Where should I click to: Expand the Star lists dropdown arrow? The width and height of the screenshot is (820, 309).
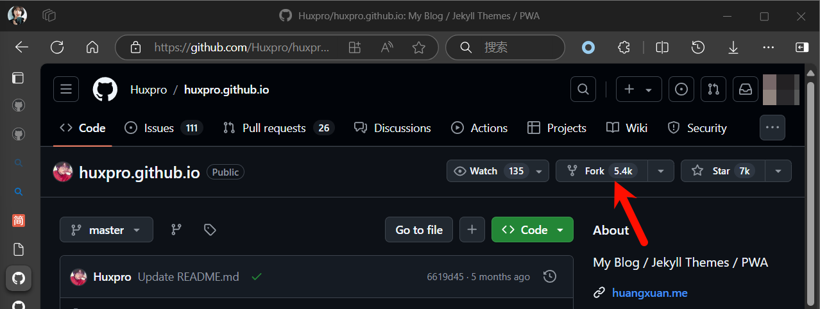coord(778,171)
